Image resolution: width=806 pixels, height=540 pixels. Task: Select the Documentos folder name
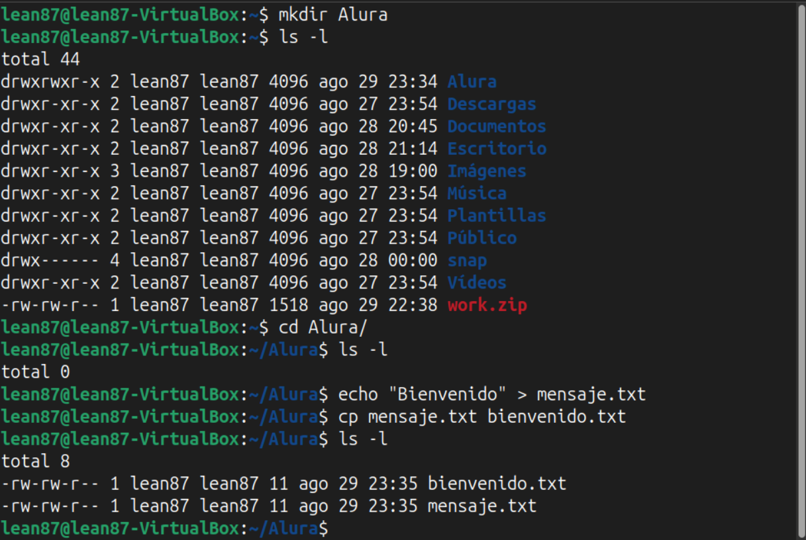click(497, 126)
